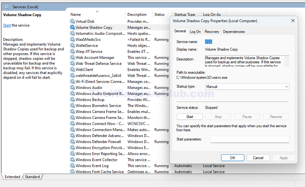Close the Volume Shadow Copy Properties dialog
The height and width of the screenshot is (187, 305).
point(293,20)
